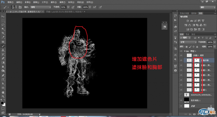Select the 色彩填色 1 layer thumbnail
The image size is (217, 117).
(187, 100)
